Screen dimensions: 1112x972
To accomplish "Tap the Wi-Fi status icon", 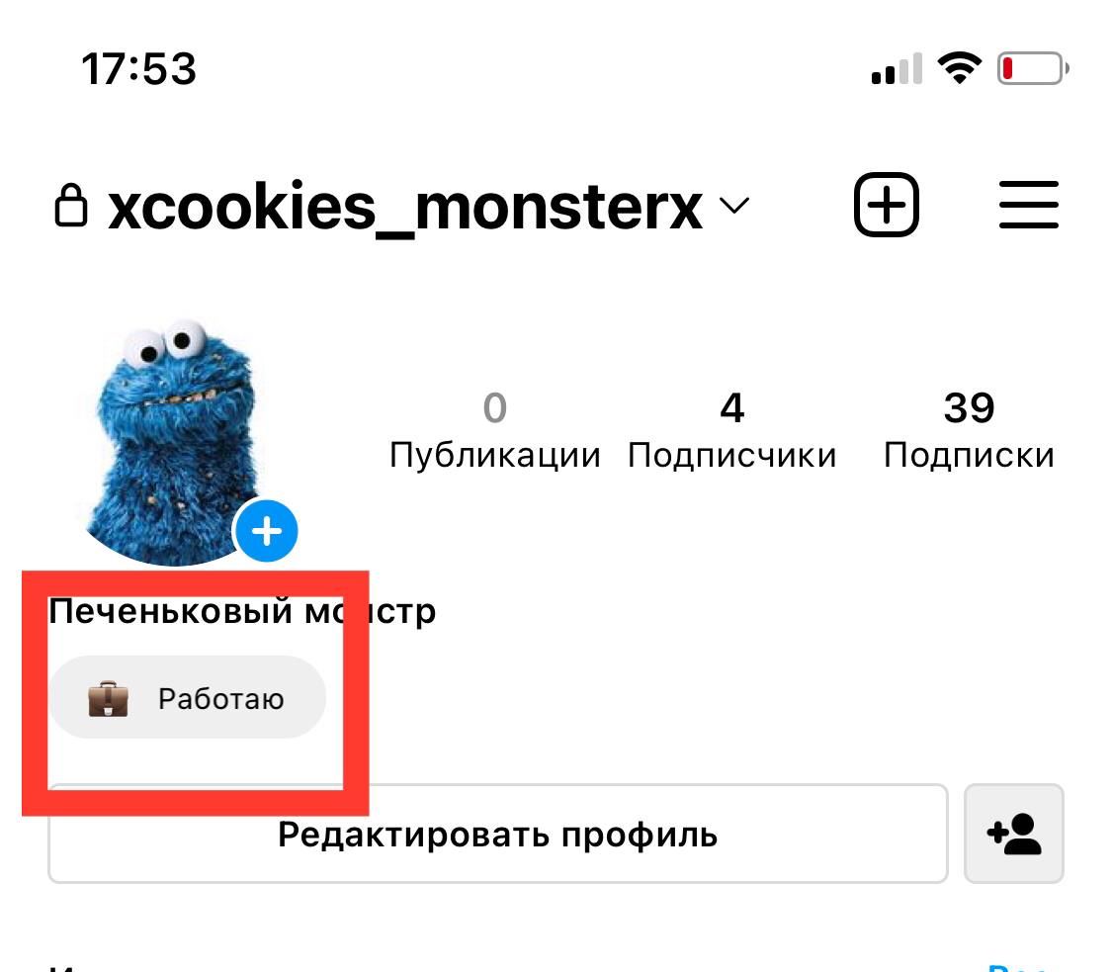I will tap(960, 69).
